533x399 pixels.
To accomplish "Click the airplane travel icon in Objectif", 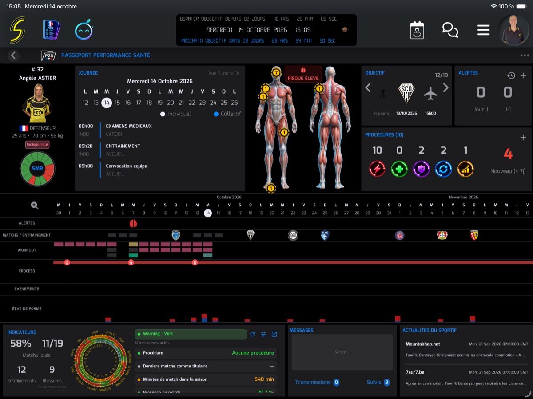I will pos(430,93).
